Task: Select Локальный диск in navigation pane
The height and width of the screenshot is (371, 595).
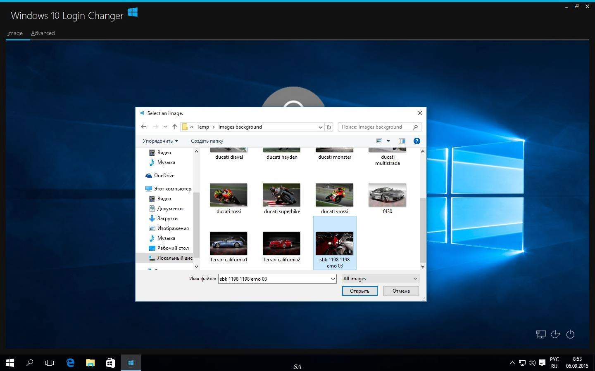Action: point(170,258)
